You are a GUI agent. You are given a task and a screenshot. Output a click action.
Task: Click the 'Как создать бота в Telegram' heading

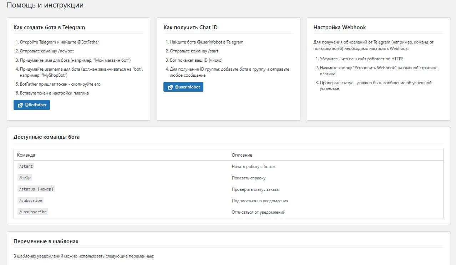pos(49,27)
